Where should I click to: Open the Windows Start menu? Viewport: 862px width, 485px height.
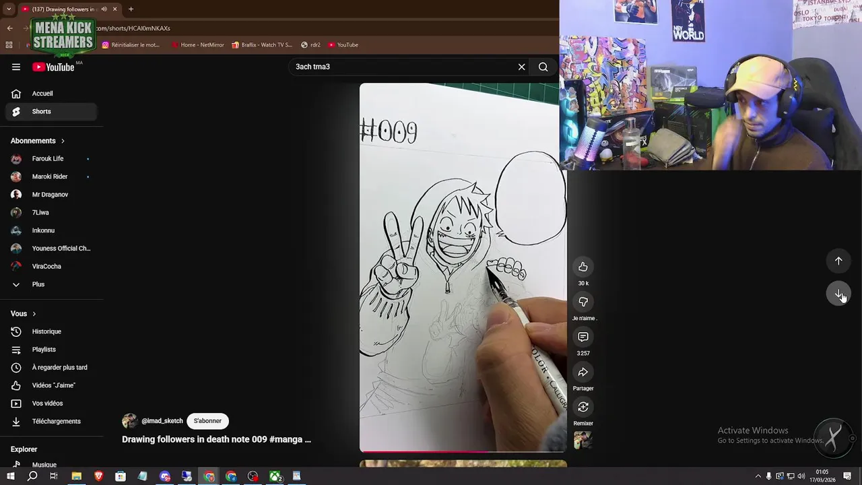(10, 476)
